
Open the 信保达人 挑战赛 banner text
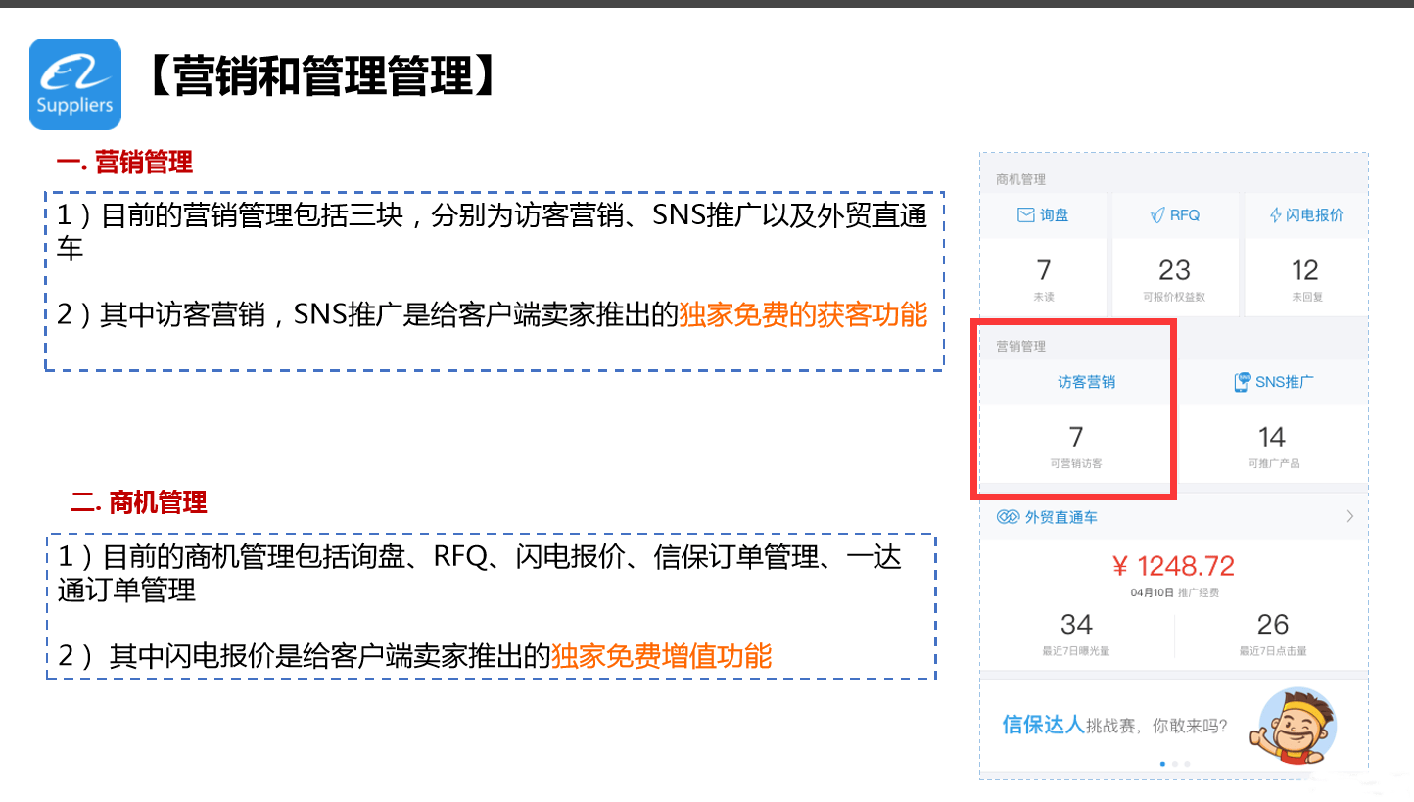1115,726
